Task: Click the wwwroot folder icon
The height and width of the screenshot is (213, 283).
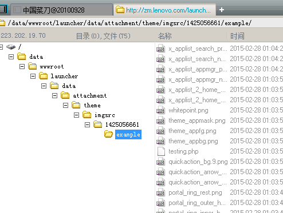Action: (33, 66)
